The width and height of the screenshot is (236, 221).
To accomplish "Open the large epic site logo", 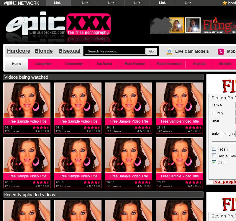I will pyautogui.click(x=58, y=24).
